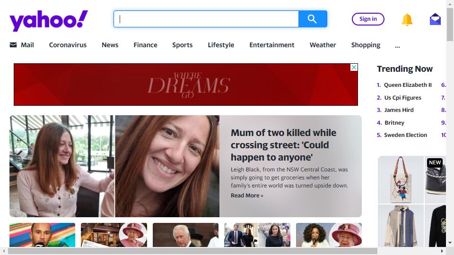Click the Trending Now heading
The height and width of the screenshot is (255, 454).
pyautogui.click(x=404, y=69)
